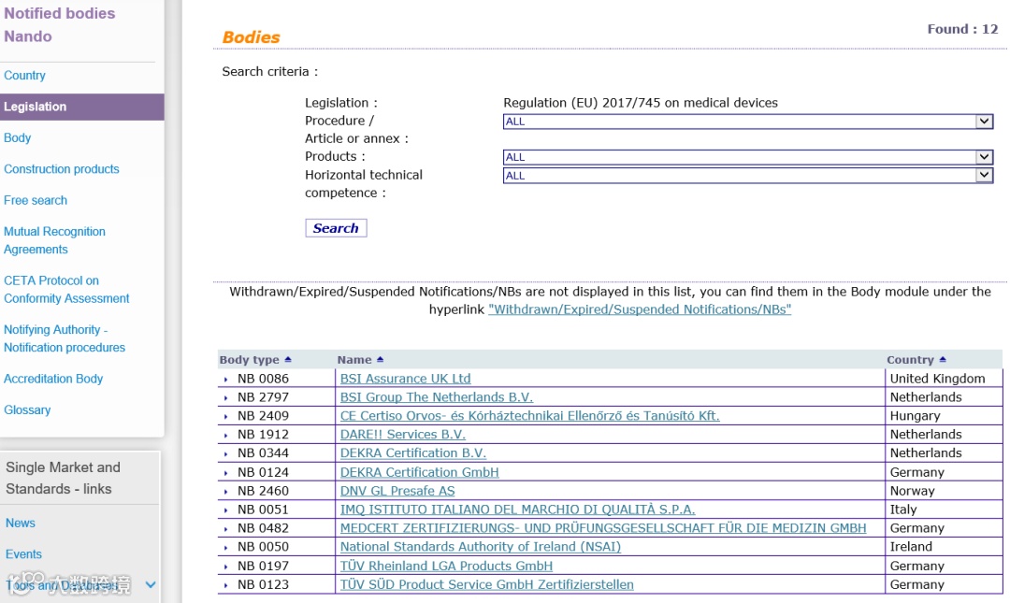Open News under Single Market links

(x=20, y=524)
